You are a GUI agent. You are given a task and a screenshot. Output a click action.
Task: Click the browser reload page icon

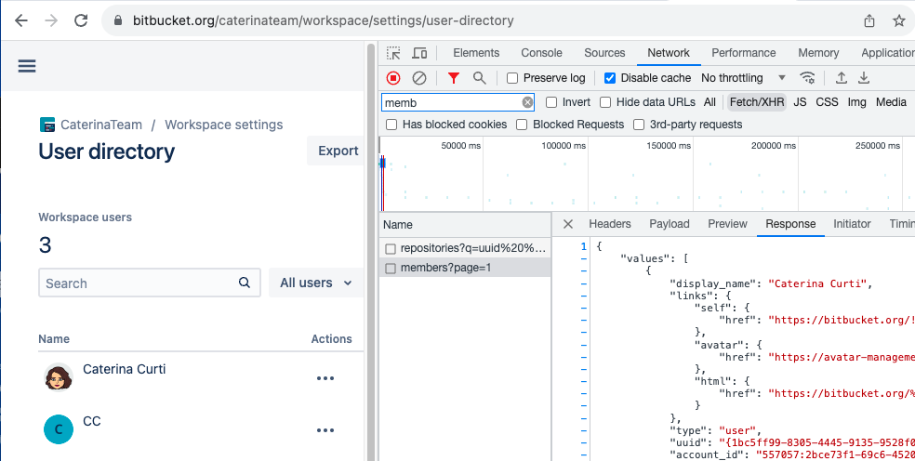(81, 20)
